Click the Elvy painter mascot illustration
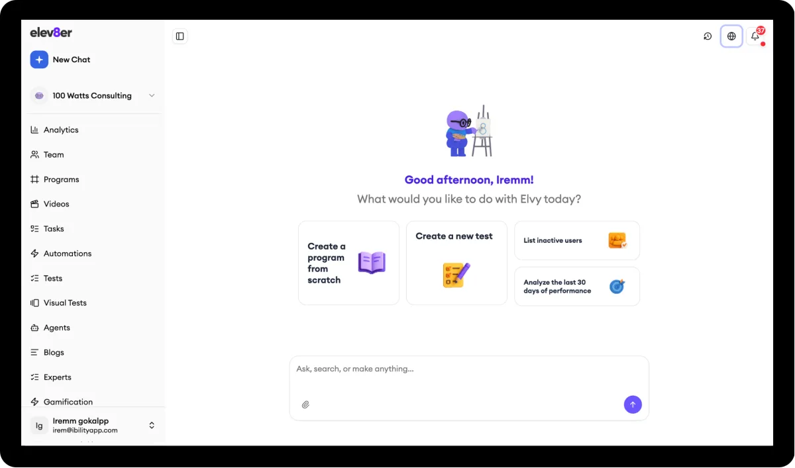Screen dimensions: 795x468 coord(469,131)
